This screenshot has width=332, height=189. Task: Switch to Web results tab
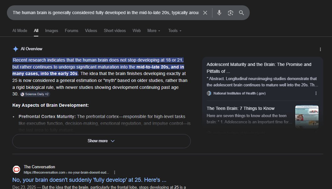[137, 31]
